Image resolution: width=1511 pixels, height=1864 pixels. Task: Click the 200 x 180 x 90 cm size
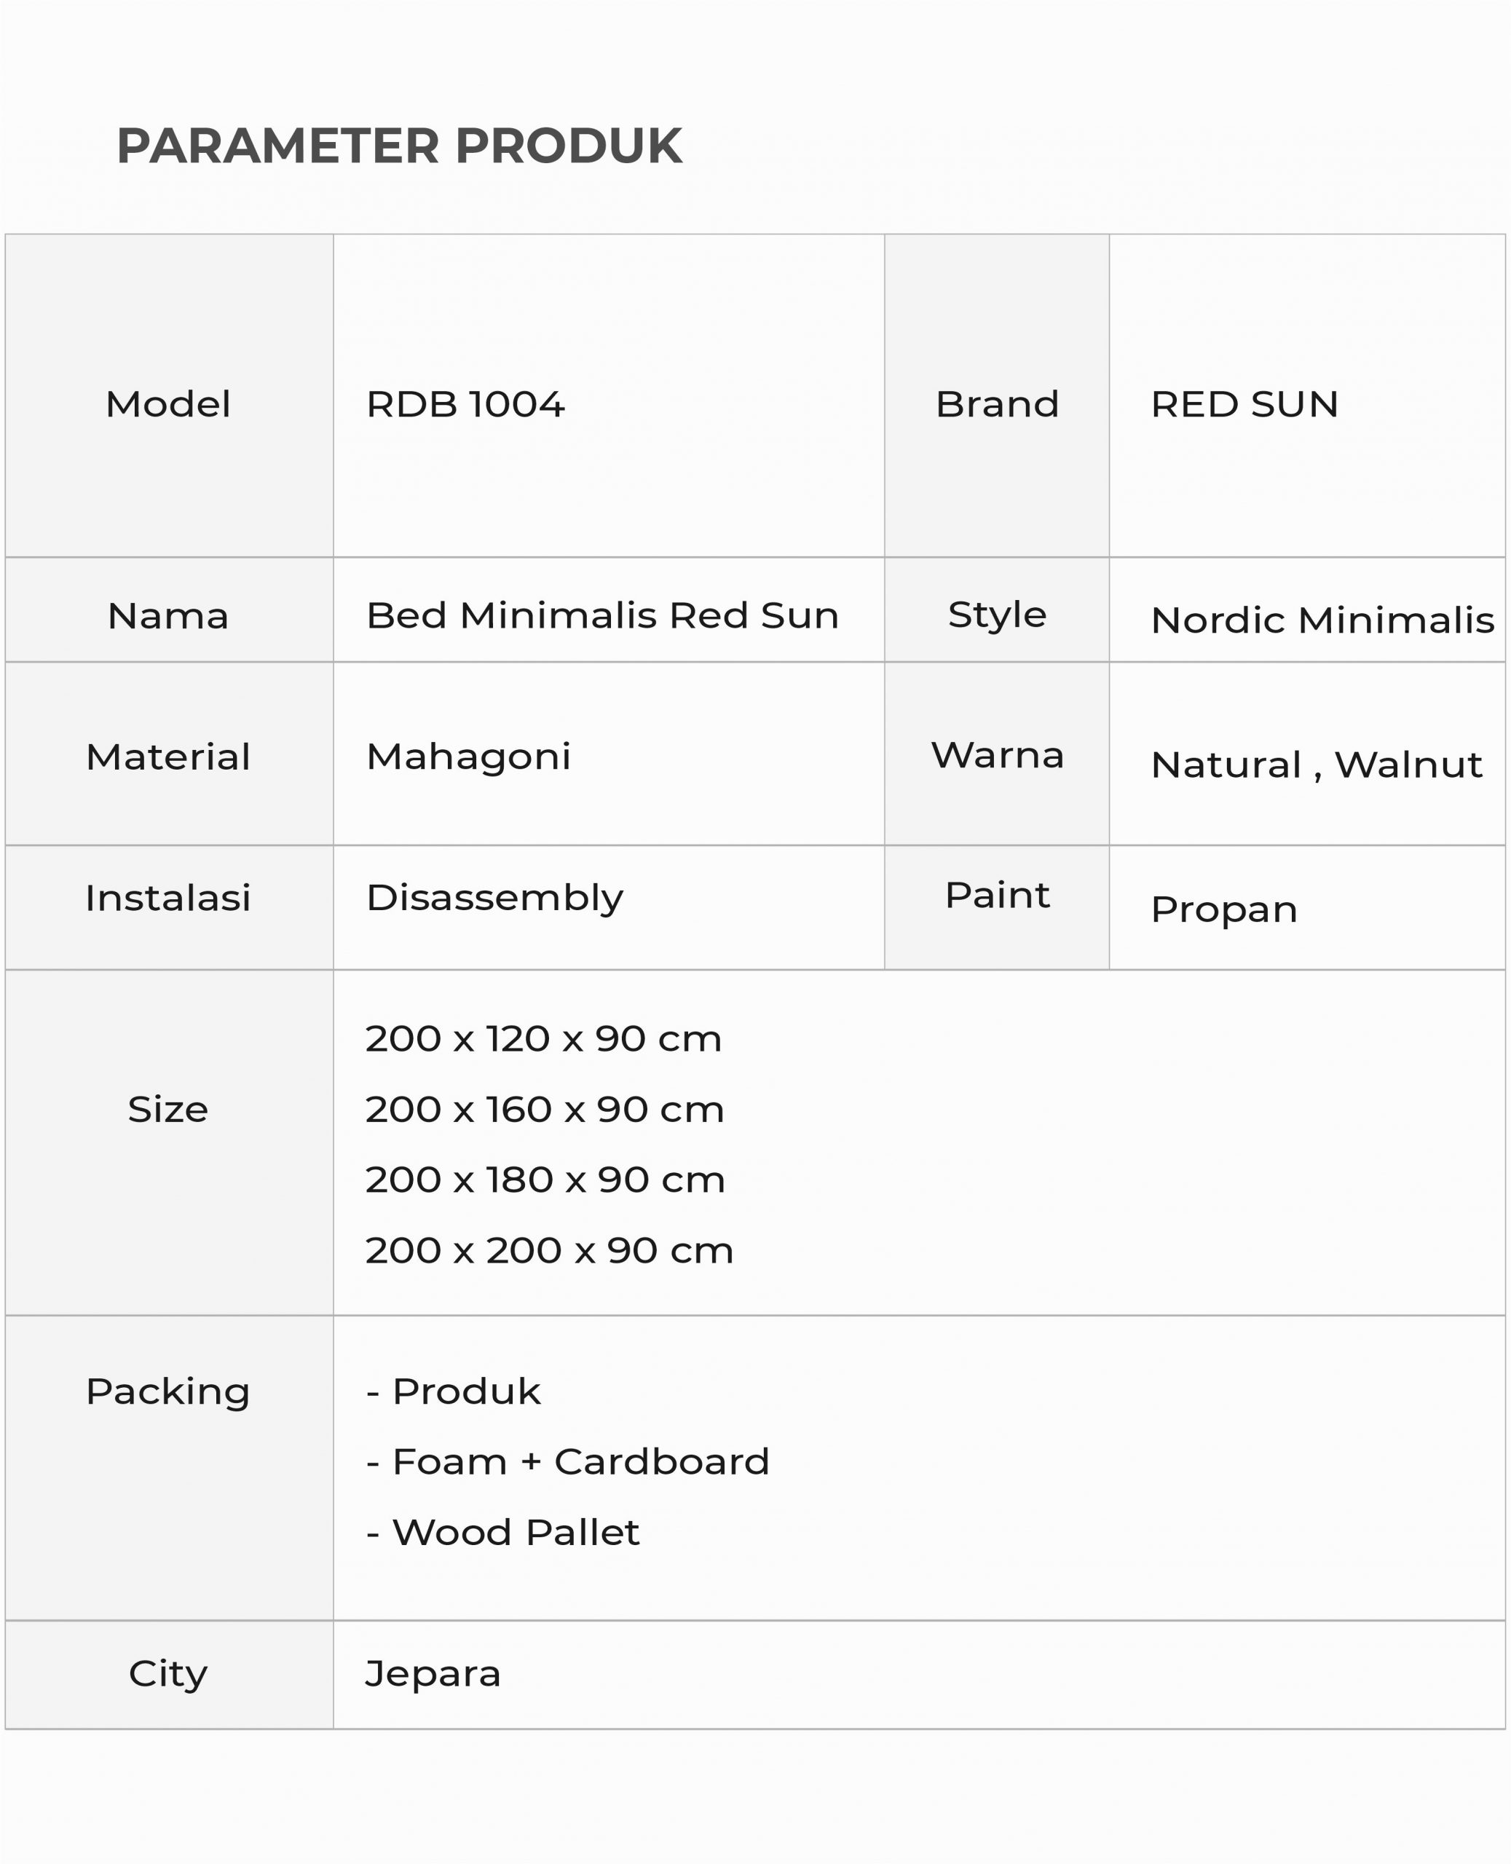(545, 1180)
